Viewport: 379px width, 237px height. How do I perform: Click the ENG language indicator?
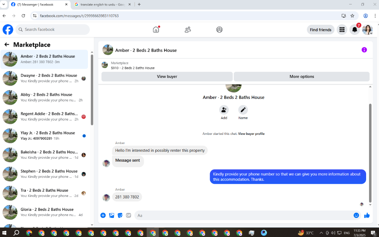347,233
